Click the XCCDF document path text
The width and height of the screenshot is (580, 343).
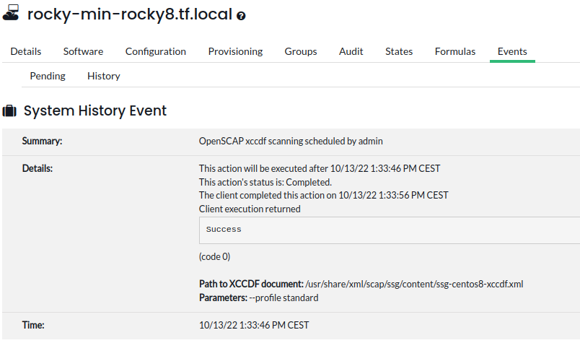414,284
